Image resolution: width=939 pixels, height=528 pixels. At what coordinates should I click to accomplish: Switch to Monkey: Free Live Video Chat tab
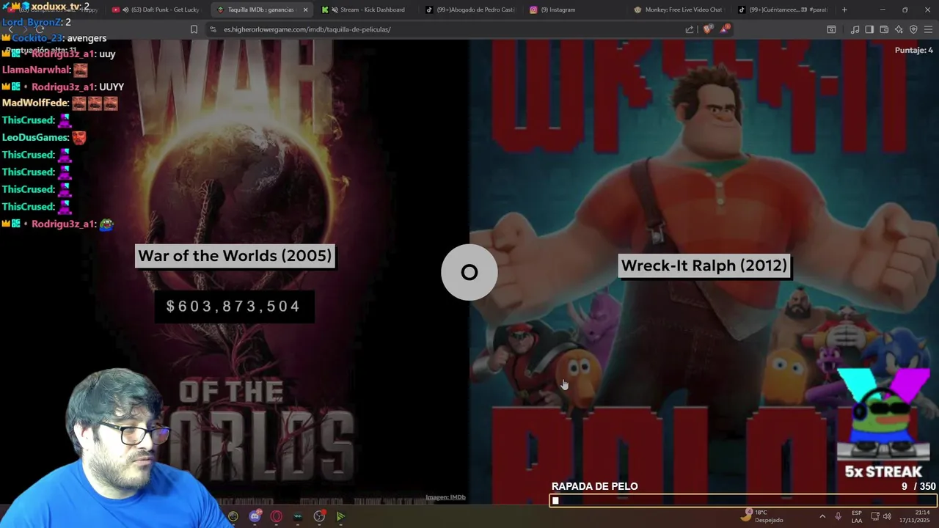[x=680, y=10]
